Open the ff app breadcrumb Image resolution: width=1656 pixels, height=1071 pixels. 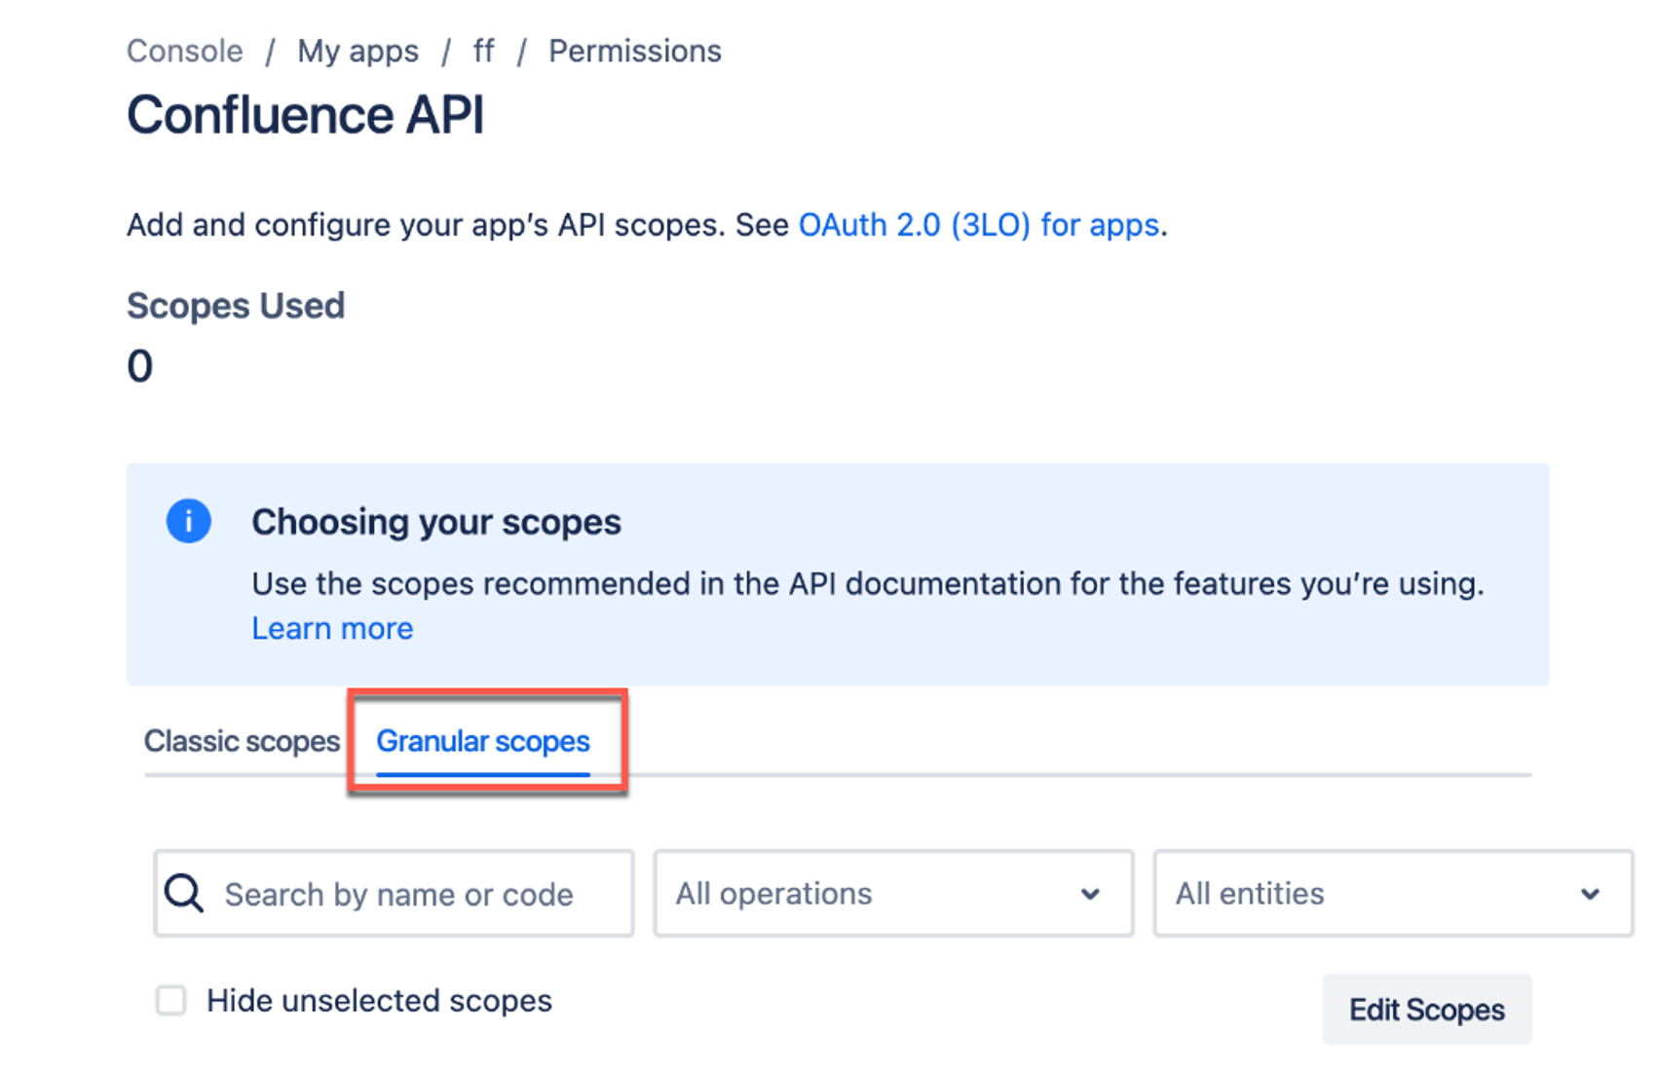point(483,51)
